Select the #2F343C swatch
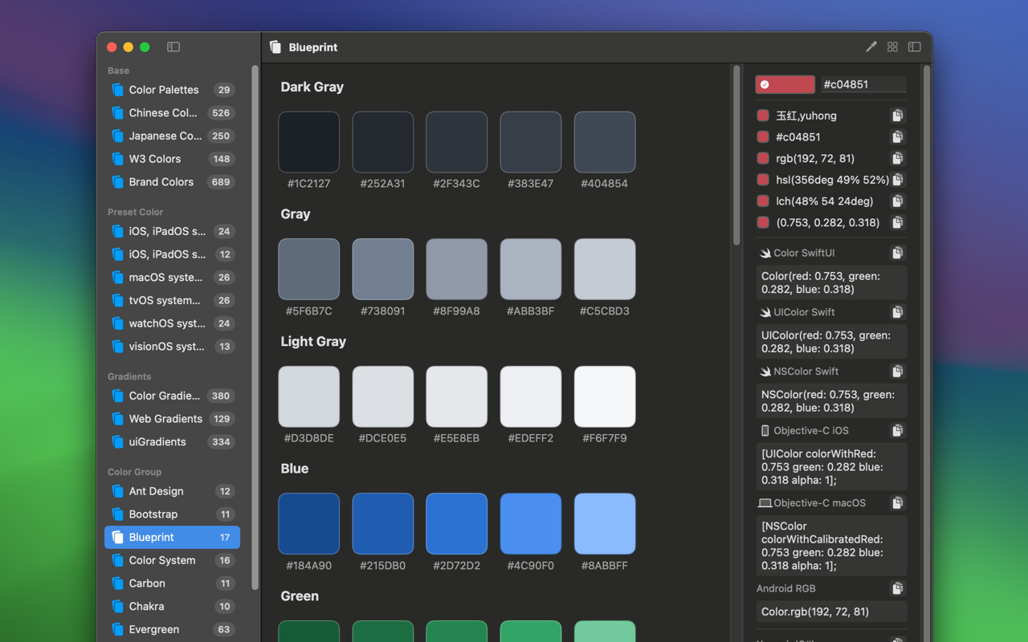Viewport: 1028px width, 642px height. click(457, 142)
